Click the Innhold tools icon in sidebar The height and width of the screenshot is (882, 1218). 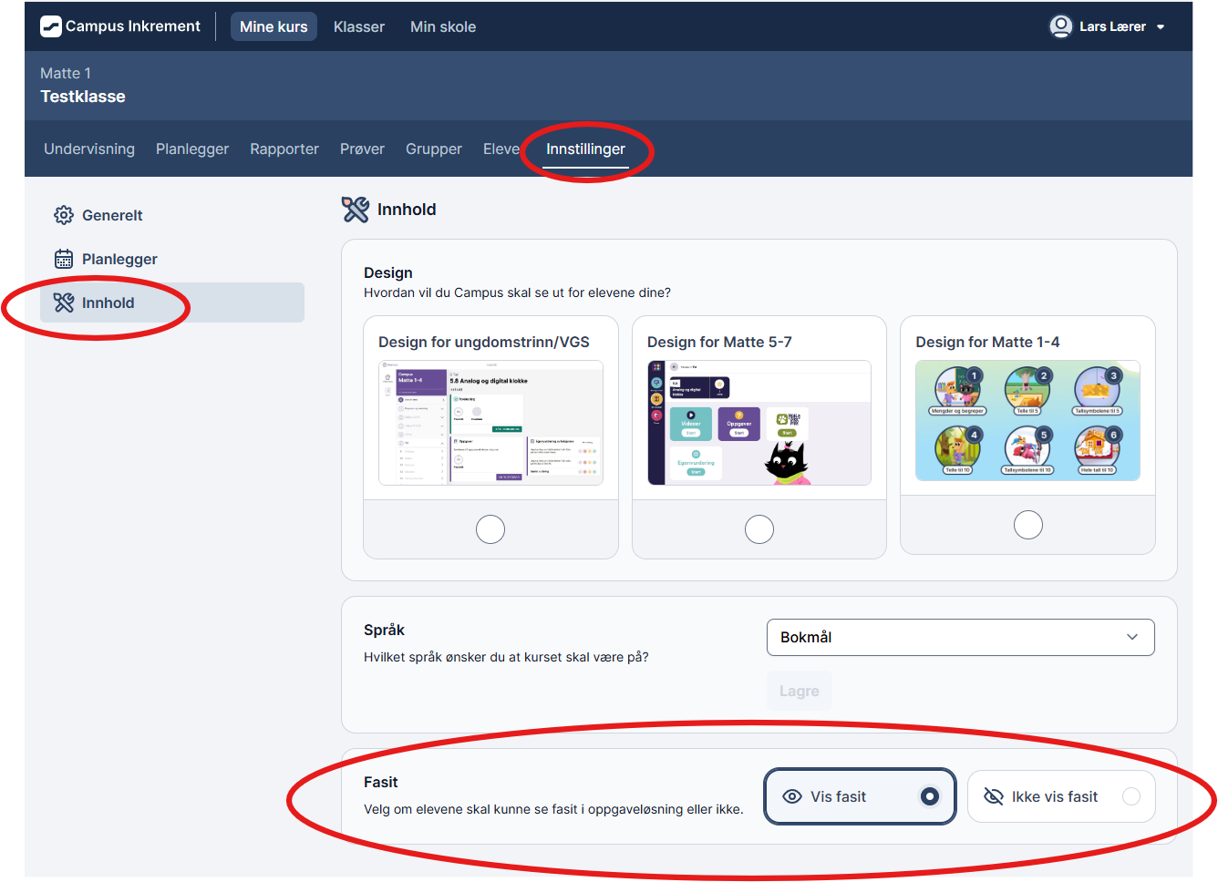coord(64,303)
